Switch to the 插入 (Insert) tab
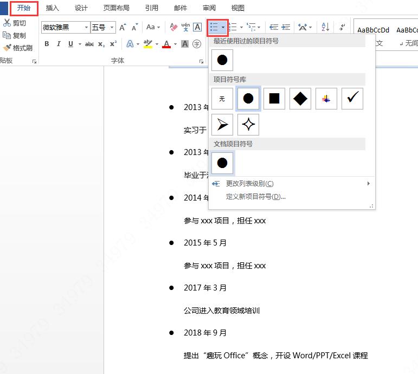This screenshot has width=418, height=374. [52, 8]
